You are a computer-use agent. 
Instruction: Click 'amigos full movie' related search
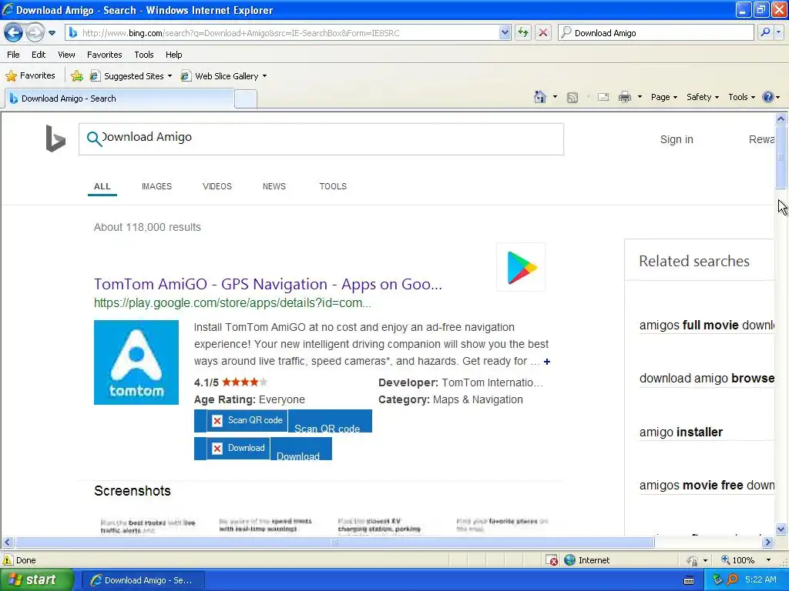coord(707,326)
